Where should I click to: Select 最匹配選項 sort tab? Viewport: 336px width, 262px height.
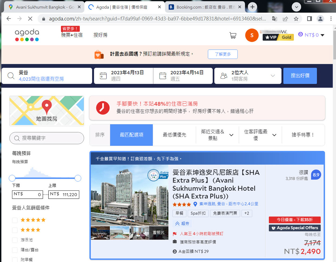(132, 135)
